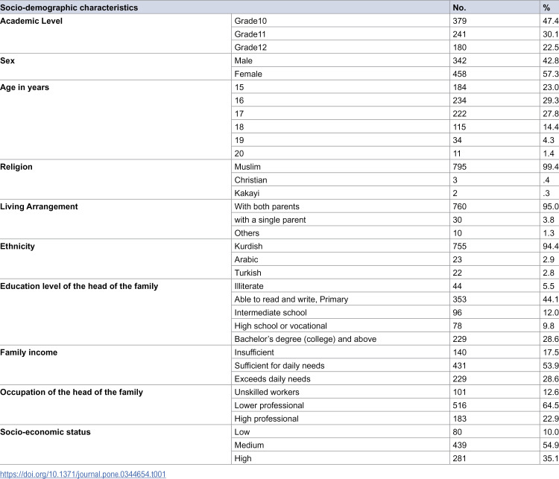Click the 'Grade11' cell
Screen dimensions: 559x479
point(250,34)
